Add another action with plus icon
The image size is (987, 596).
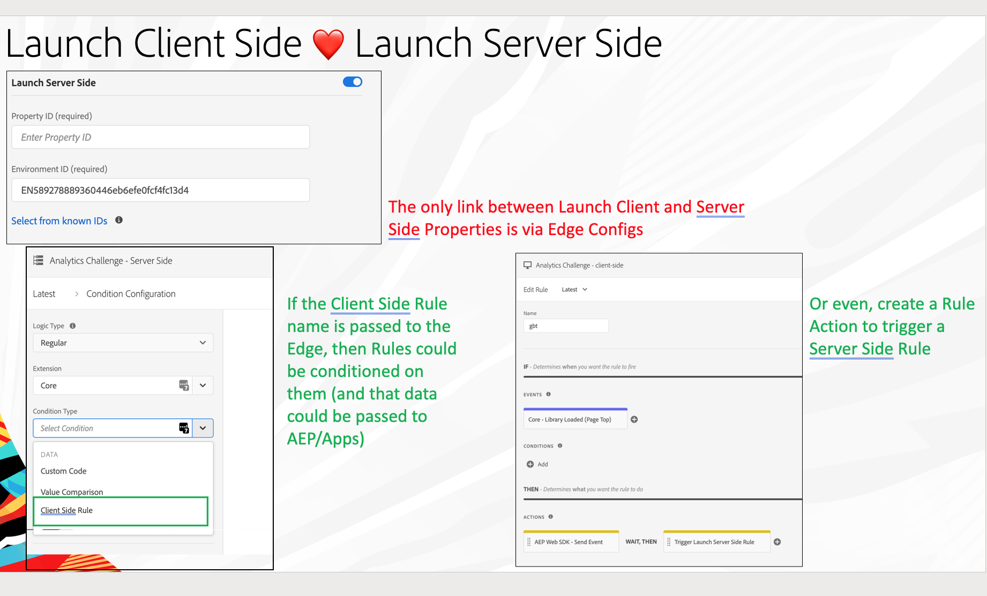point(777,542)
